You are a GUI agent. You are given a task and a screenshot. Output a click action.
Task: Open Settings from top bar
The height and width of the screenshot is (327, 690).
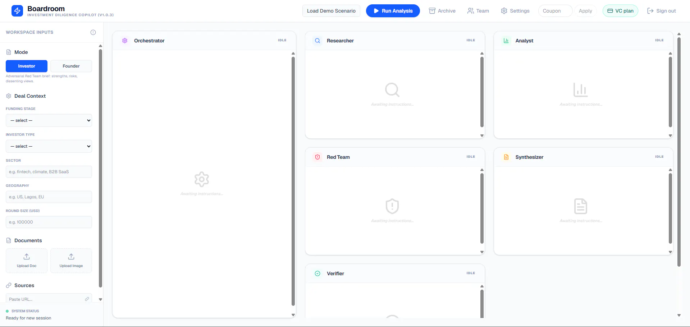515,11
